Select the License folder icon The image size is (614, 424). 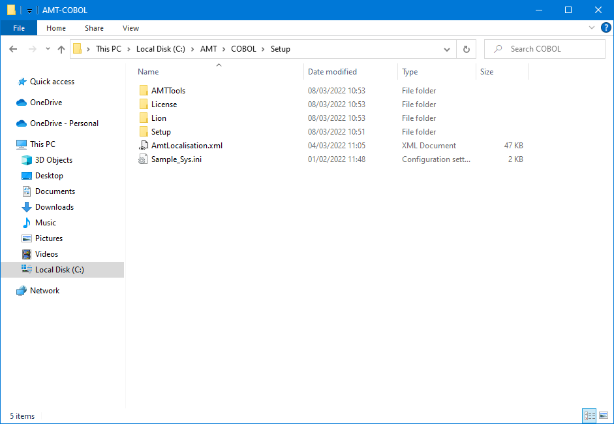(144, 105)
